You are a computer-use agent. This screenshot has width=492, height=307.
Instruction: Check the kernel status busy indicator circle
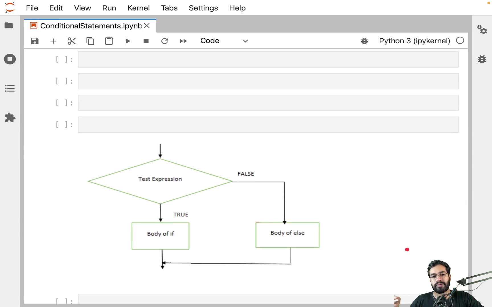pyautogui.click(x=460, y=40)
